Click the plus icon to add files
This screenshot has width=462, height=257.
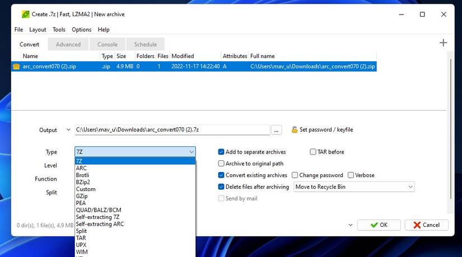443,43
